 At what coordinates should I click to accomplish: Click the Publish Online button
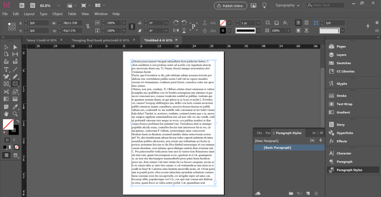tap(231, 6)
